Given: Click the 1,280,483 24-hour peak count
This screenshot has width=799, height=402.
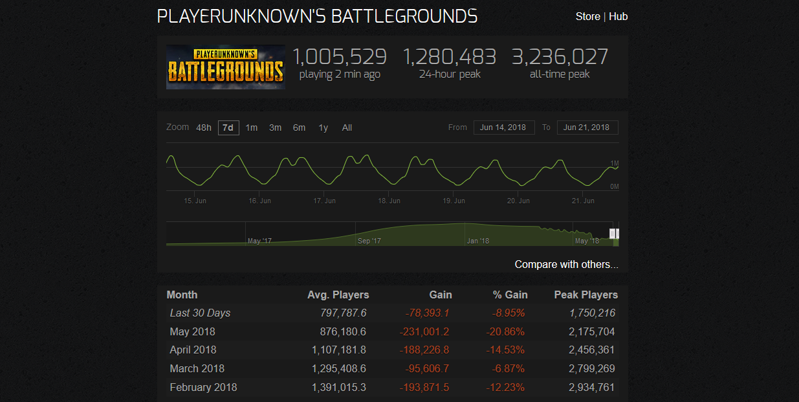Looking at the screenshot, I should click(x=450, y=57).
